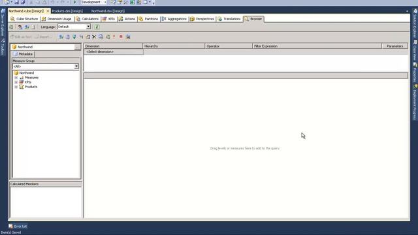Click the Start debugging green play icon

[x=74, y=2]
